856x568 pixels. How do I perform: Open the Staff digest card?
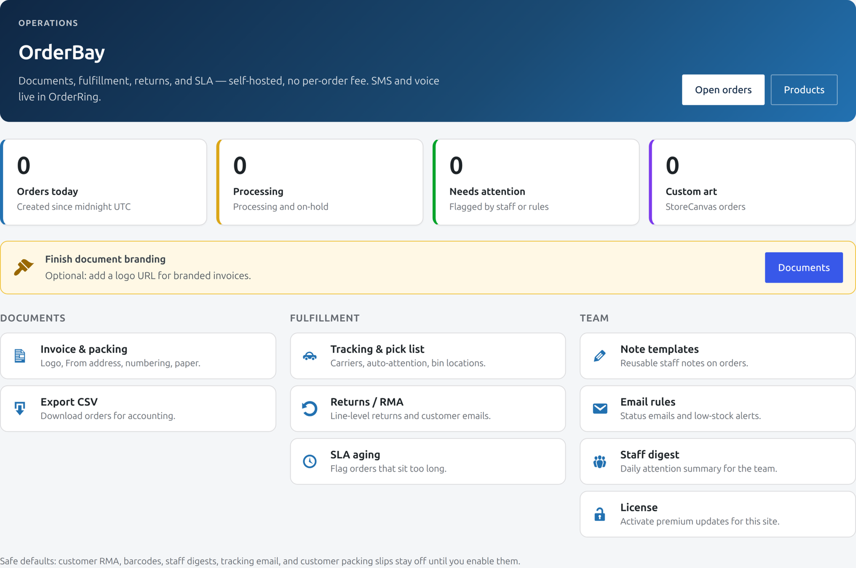coord(717,461)
